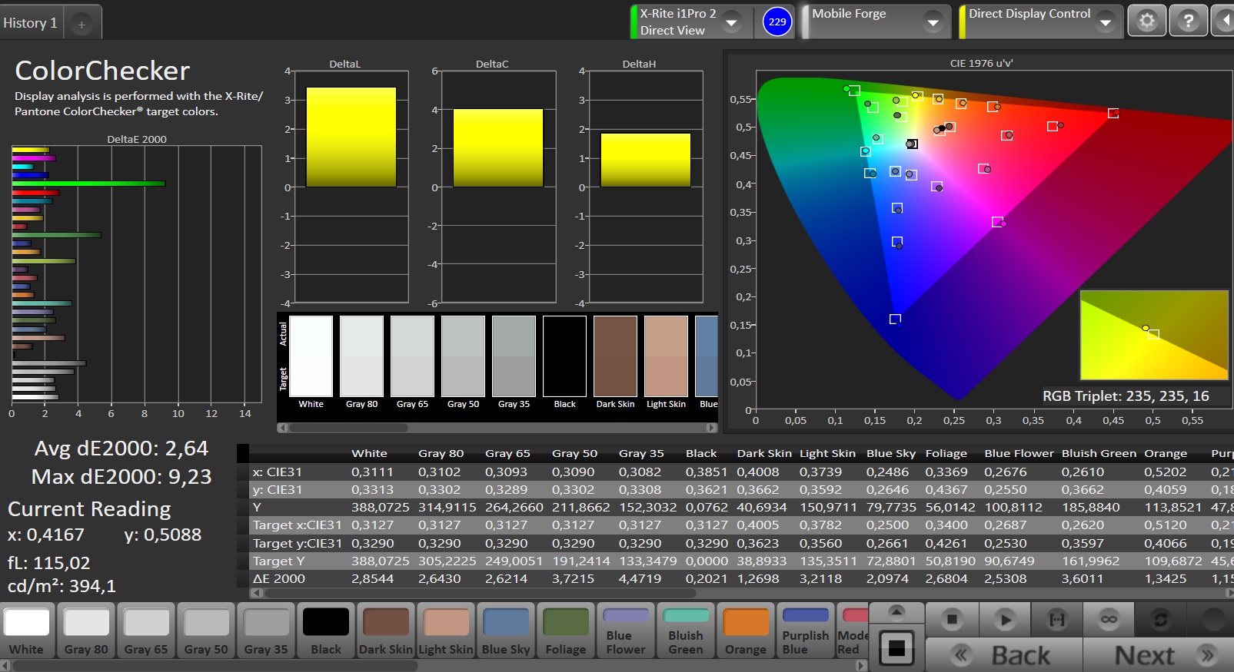Open the Mobile Forge source dropdown
This screenshot has width=1234, height=672.
tap(933, 22)
